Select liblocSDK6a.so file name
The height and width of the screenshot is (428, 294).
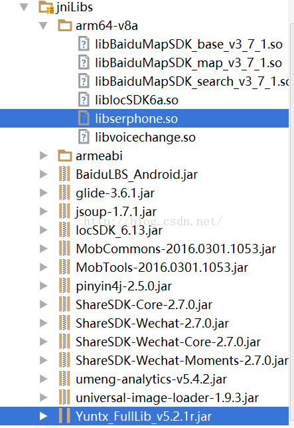tap(137, 100)
